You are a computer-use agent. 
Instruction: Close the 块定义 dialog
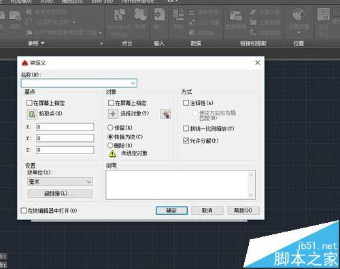click(258, 62)
